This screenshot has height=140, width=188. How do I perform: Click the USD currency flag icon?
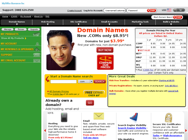pyautogui.click(x=169, y=10)
